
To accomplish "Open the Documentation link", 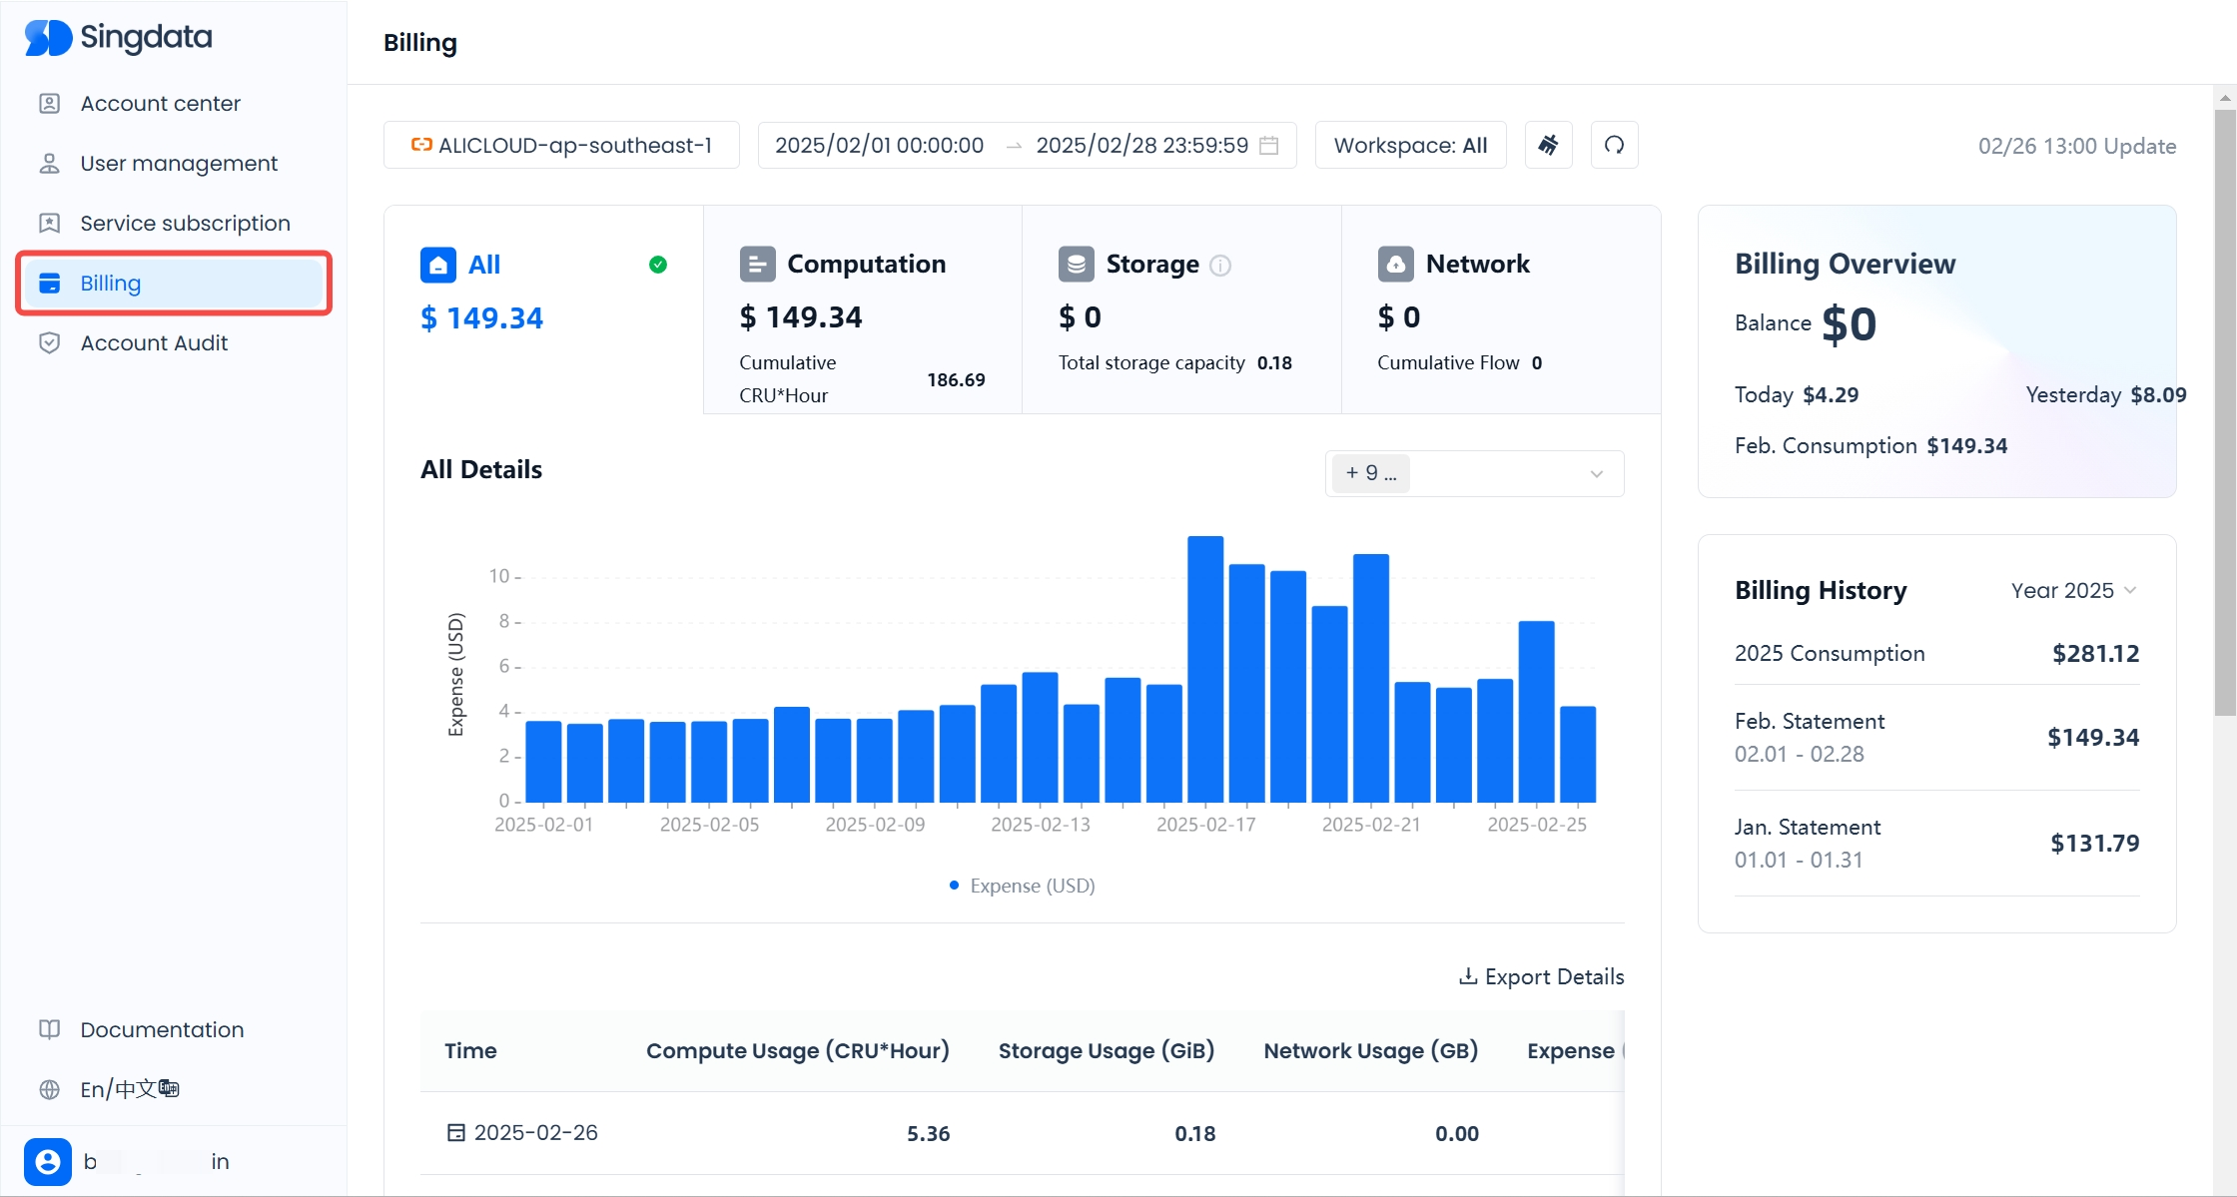I will coord(162,1030).
